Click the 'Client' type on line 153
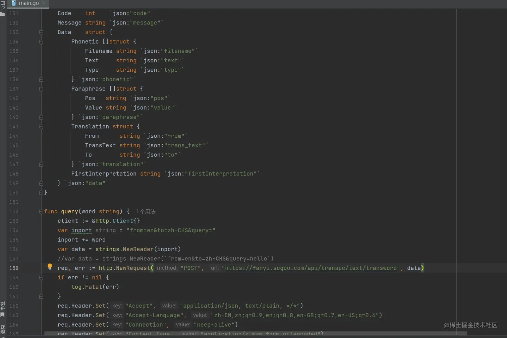 (x=123, y=221)
